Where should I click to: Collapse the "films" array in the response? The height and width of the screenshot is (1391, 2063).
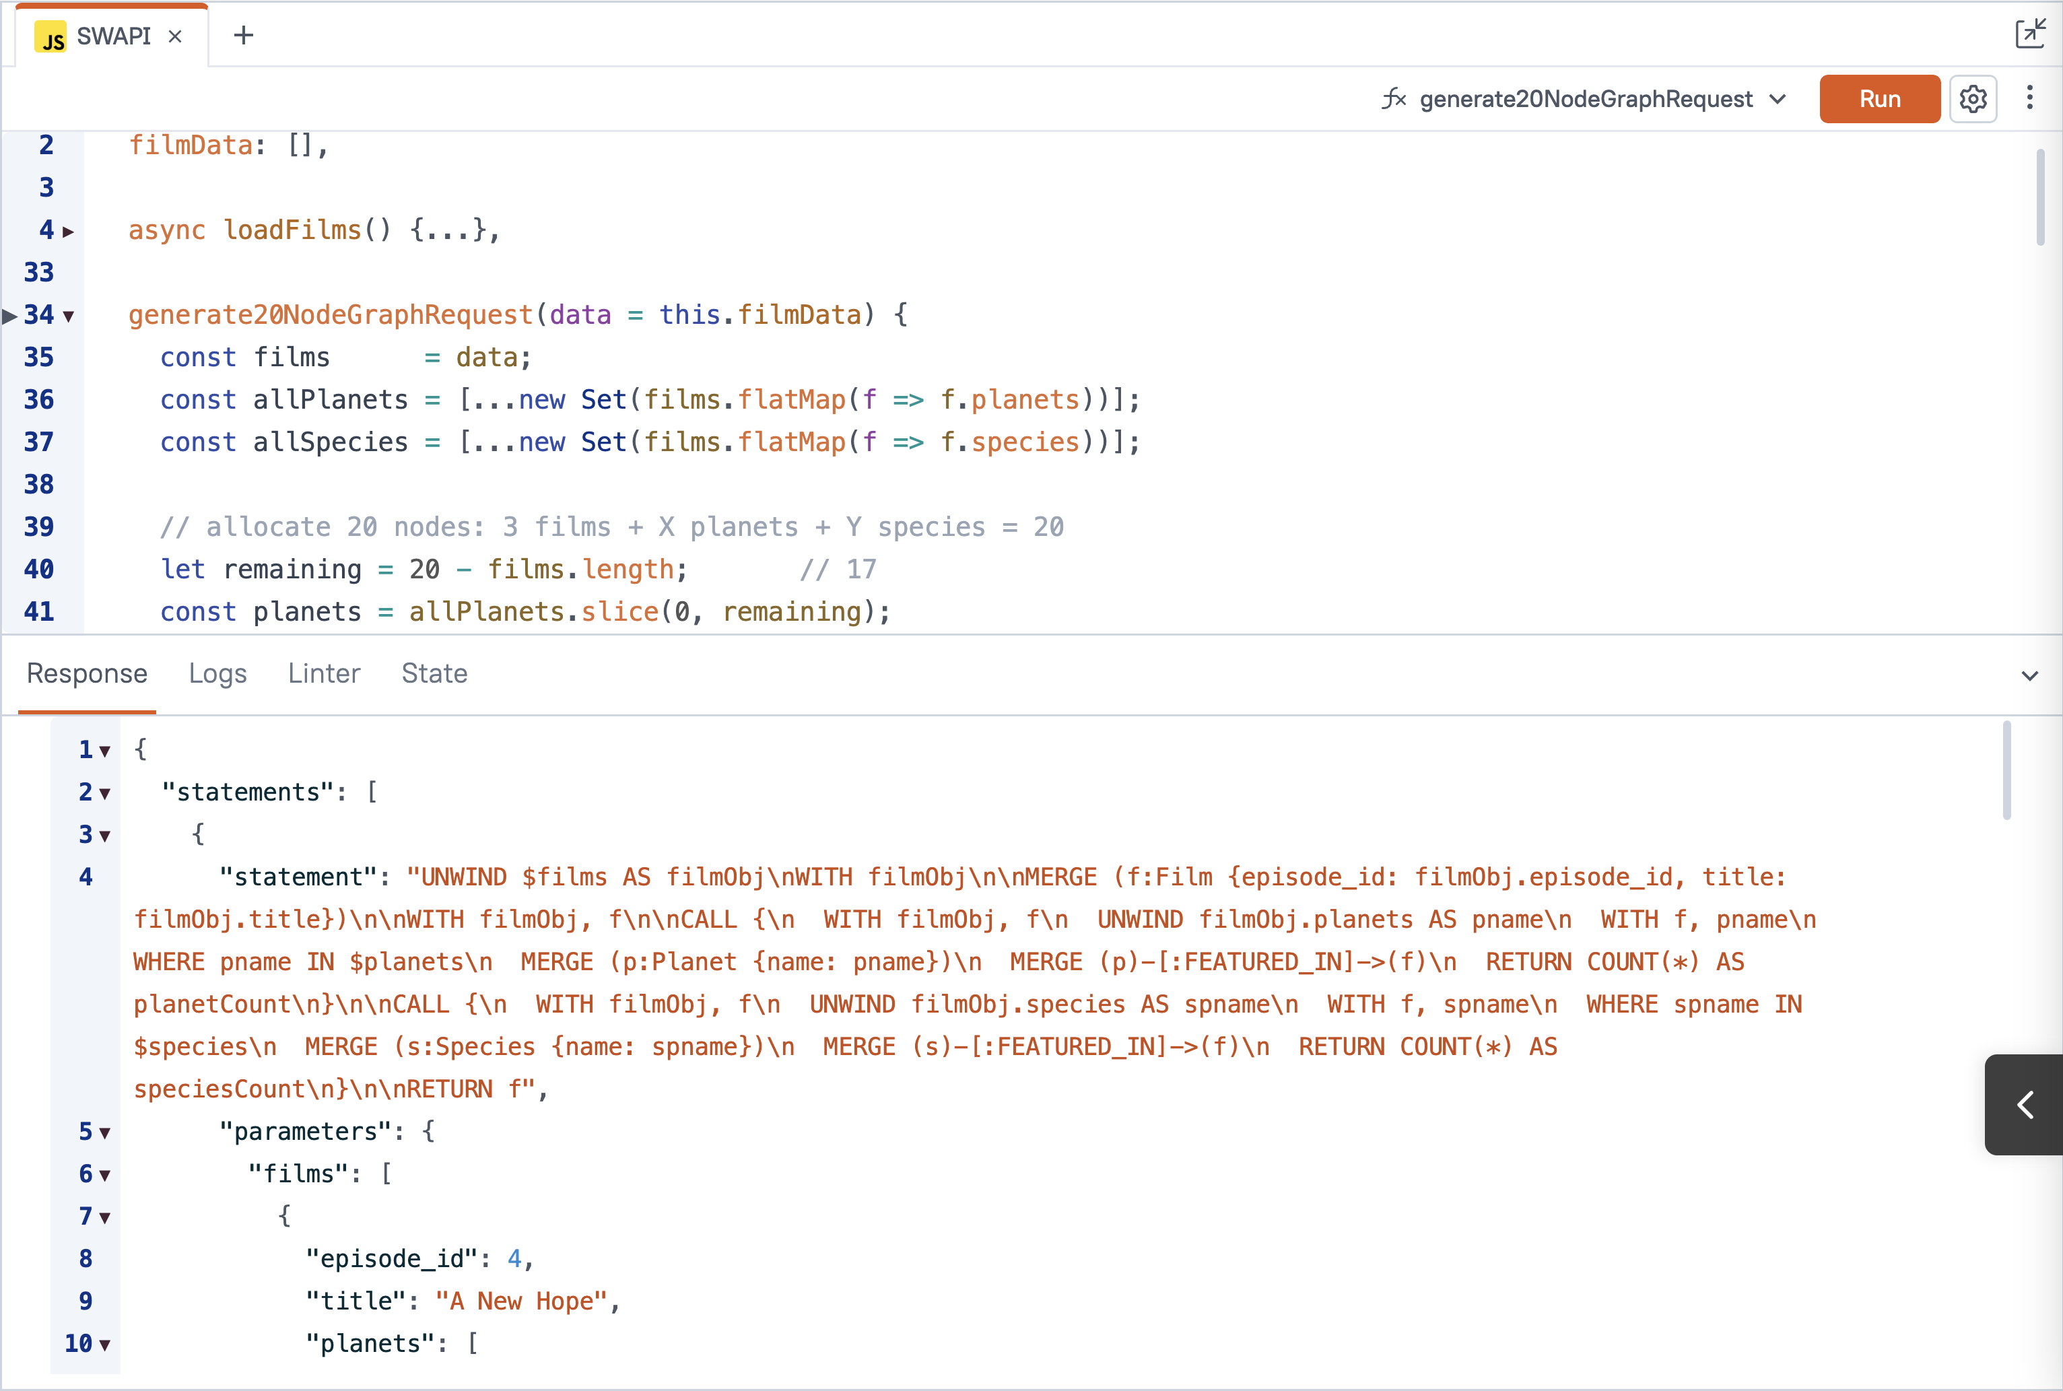[x=104, y=1176]
